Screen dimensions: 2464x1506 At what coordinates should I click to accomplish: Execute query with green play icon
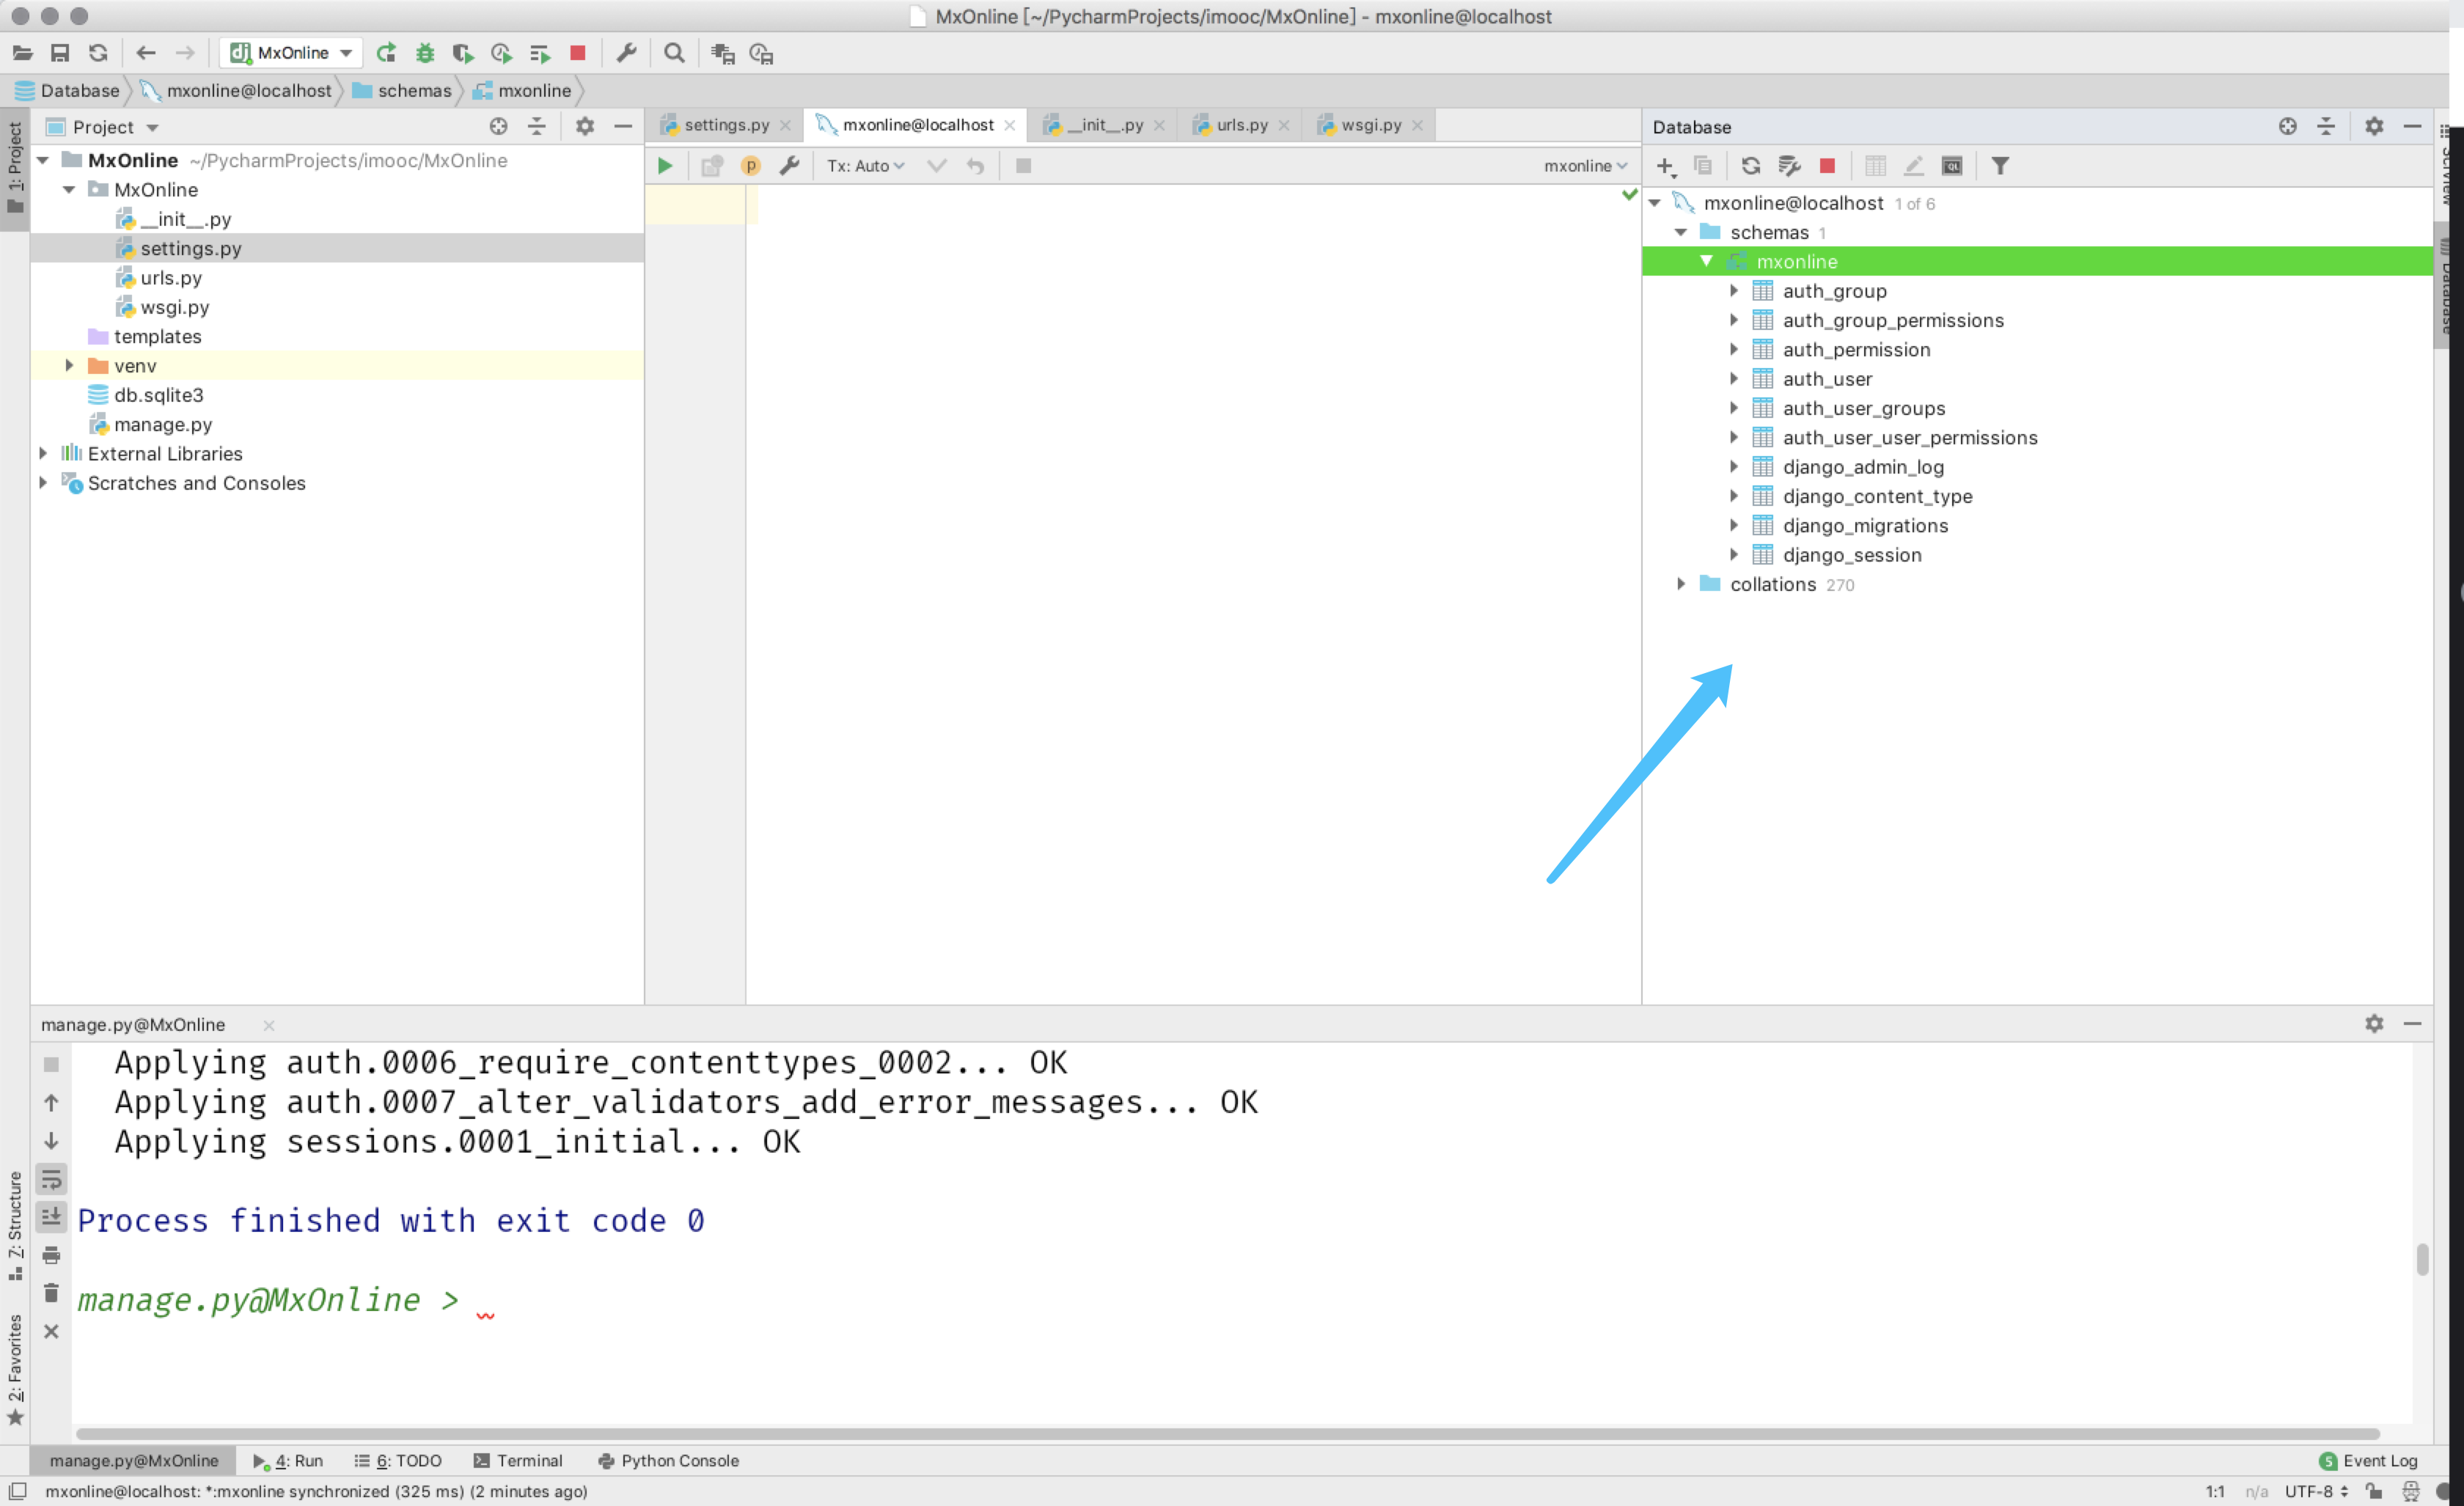point(665,166)
